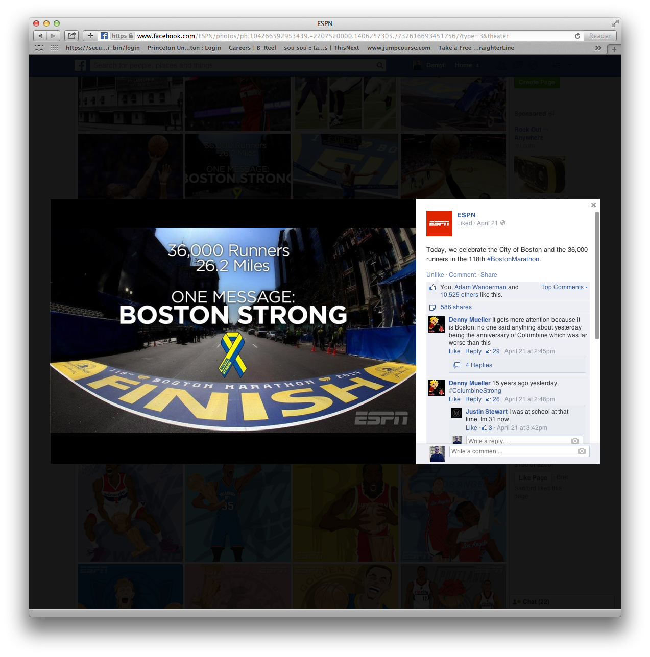
Task: Open the Reading List book icon
Action: click(x=39, y=48)
